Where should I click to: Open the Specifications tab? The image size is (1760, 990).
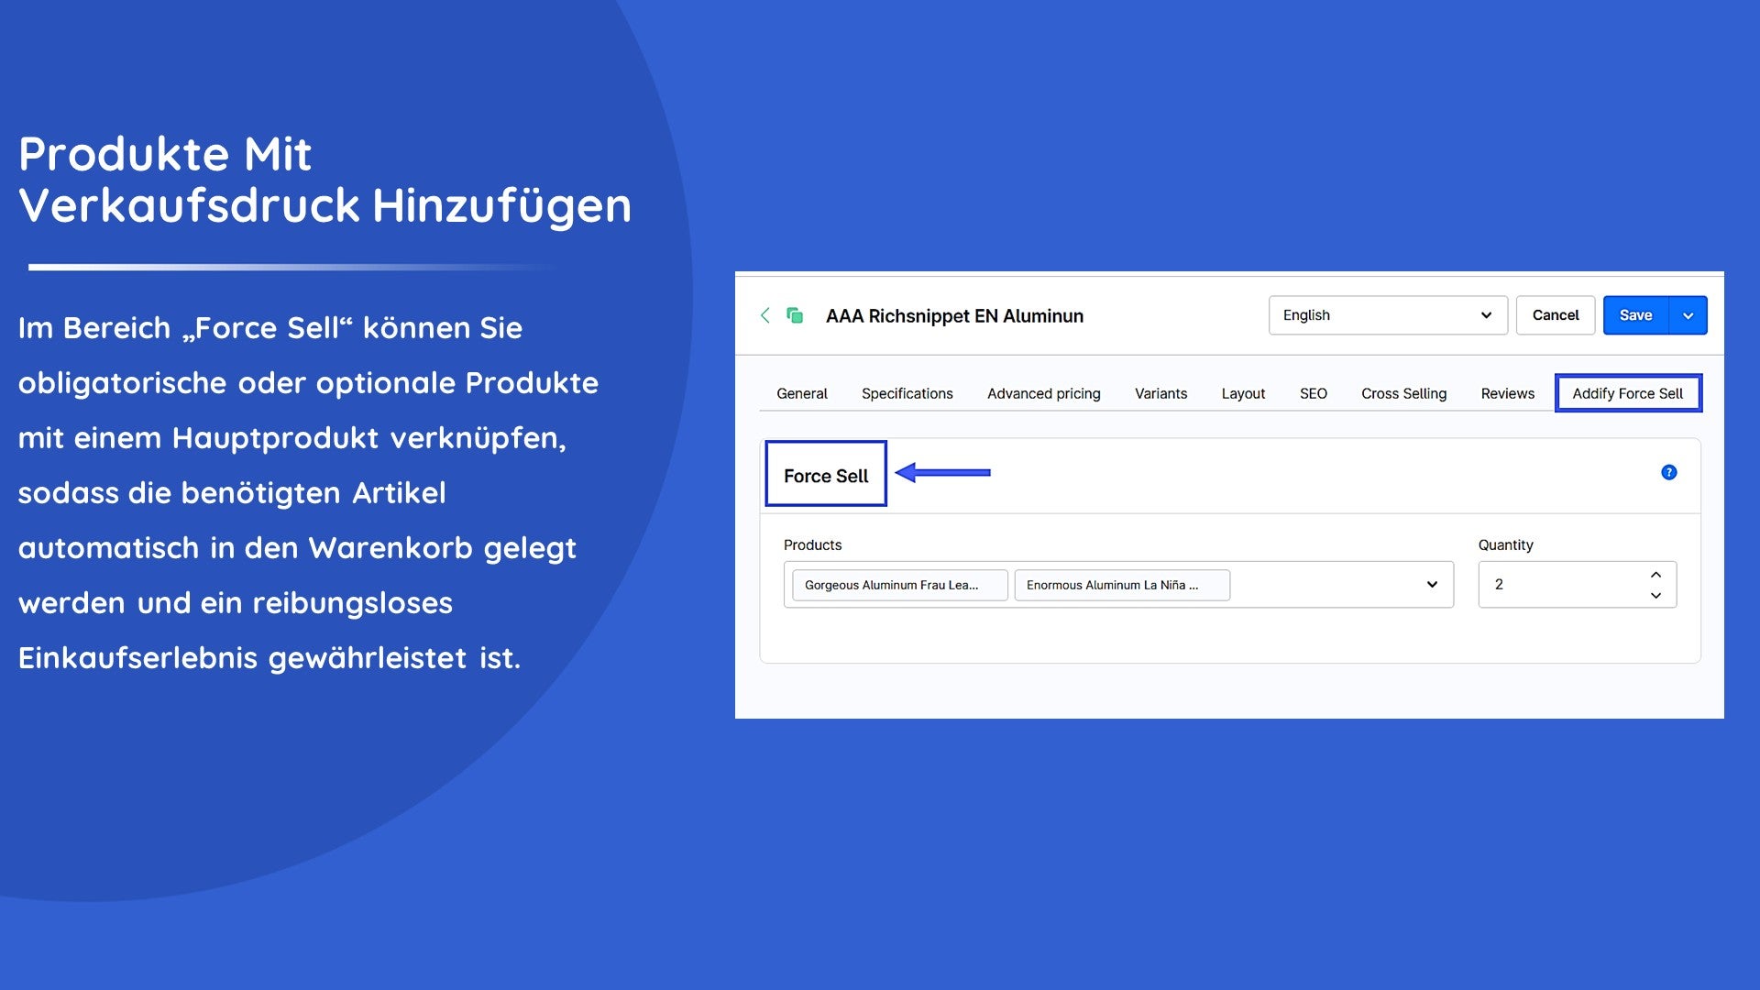pos(907,393)
